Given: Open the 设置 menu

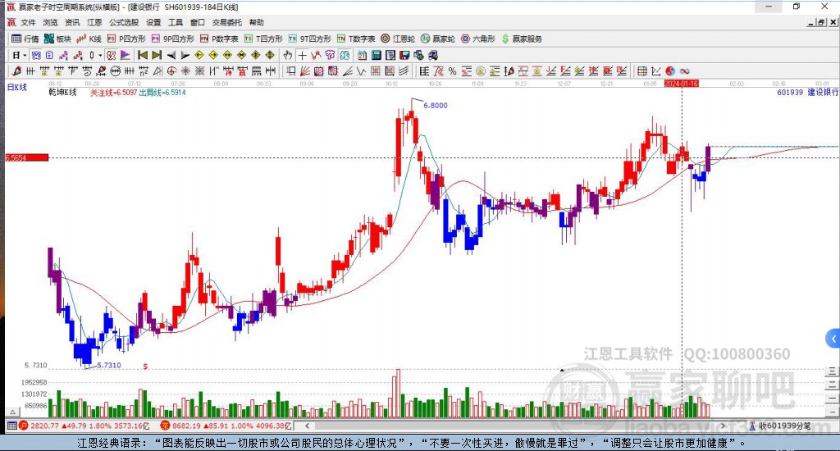Looking at the screenshot, I should coord(153,22).
